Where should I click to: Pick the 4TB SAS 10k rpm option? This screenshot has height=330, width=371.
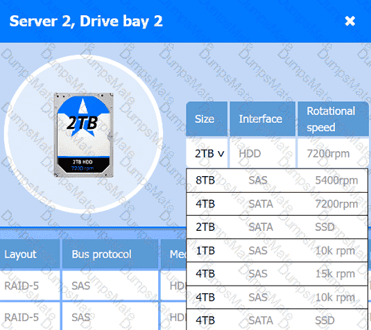point(277,297)
